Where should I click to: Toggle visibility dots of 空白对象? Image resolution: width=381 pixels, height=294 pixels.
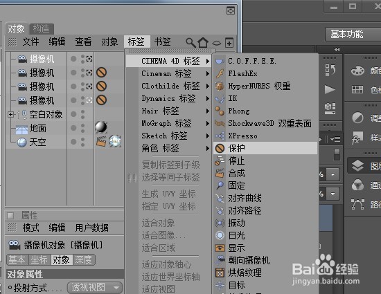pyautogui.click(x=83, y=114)
